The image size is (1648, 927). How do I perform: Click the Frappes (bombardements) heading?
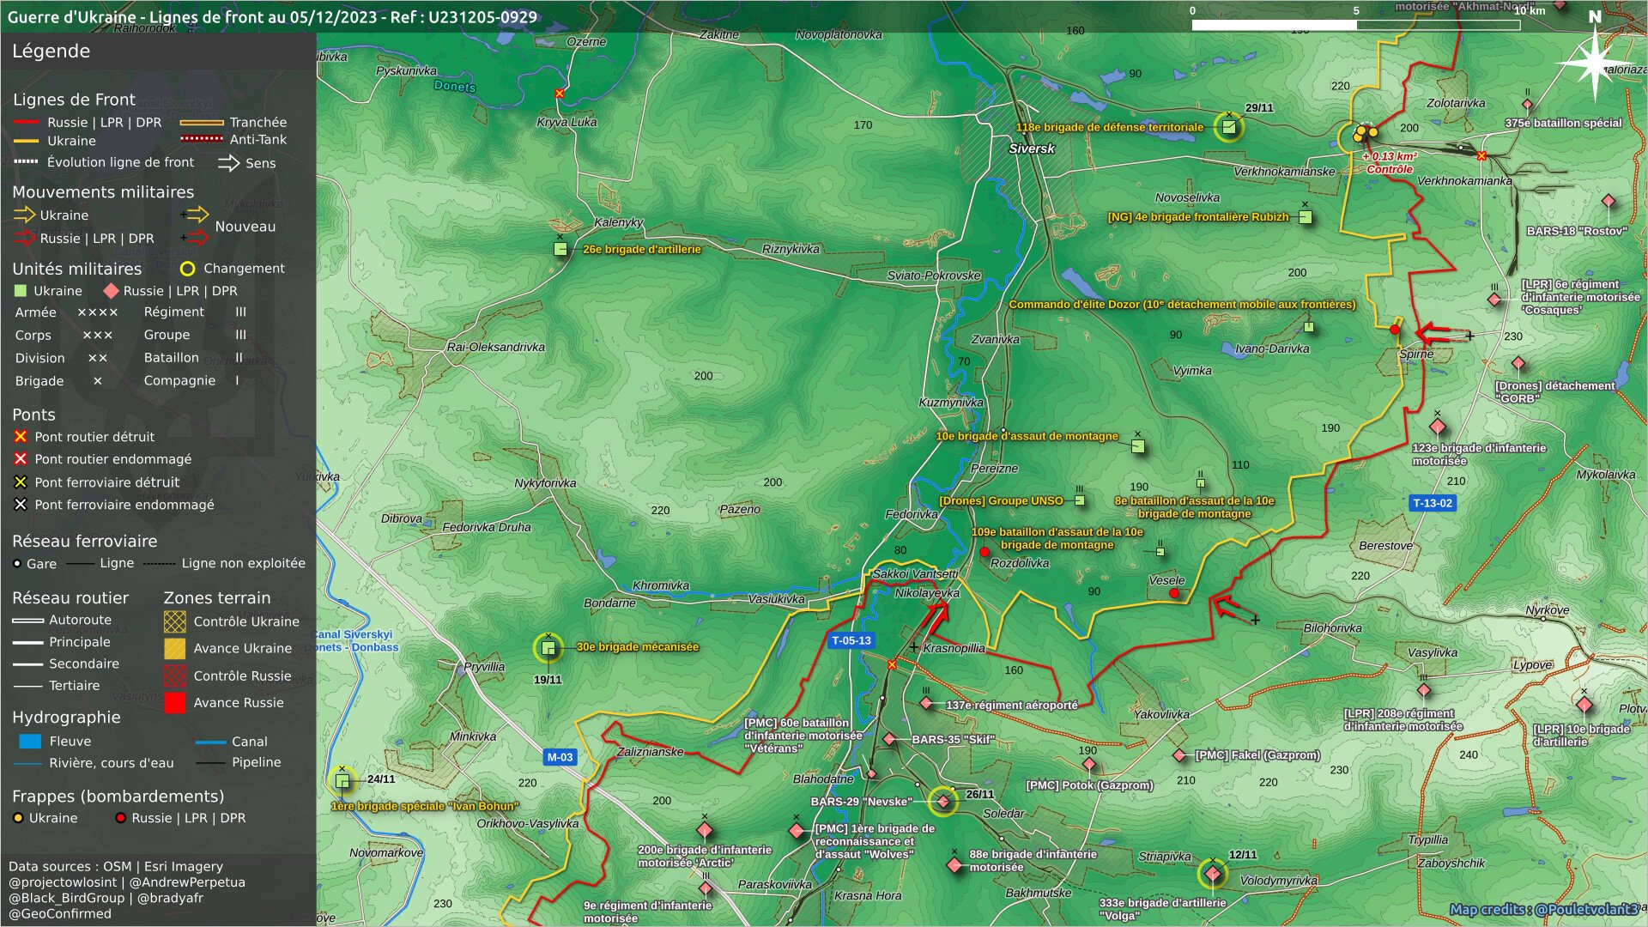[x=118, y=797]
